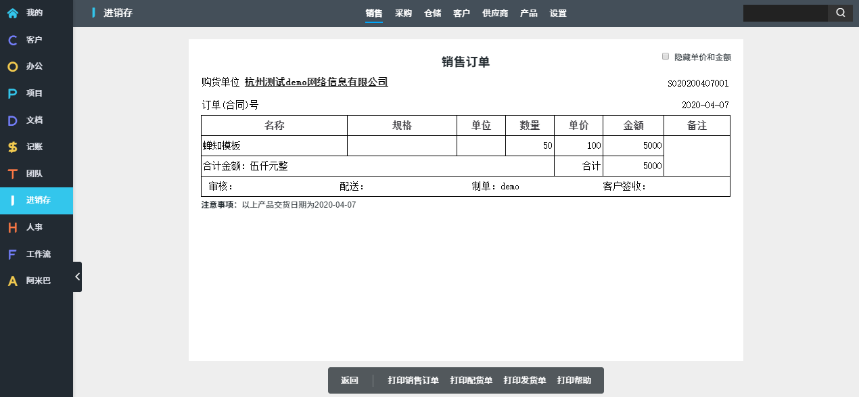Focus the top-right search input field

tap(785, 13)
